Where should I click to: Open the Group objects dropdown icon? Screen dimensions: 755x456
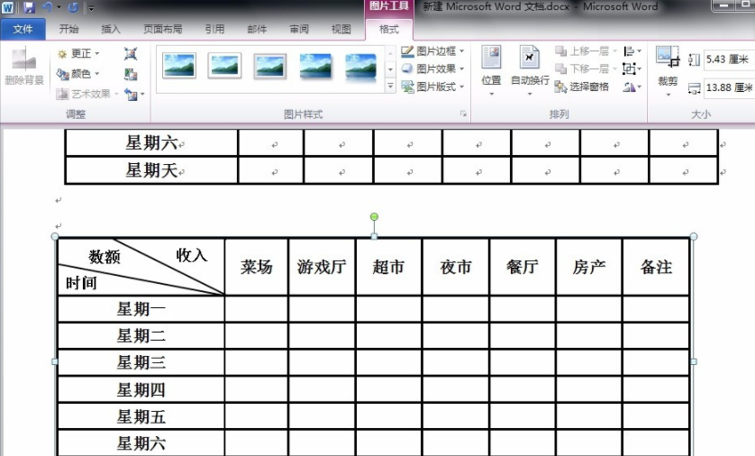[632, 68]
